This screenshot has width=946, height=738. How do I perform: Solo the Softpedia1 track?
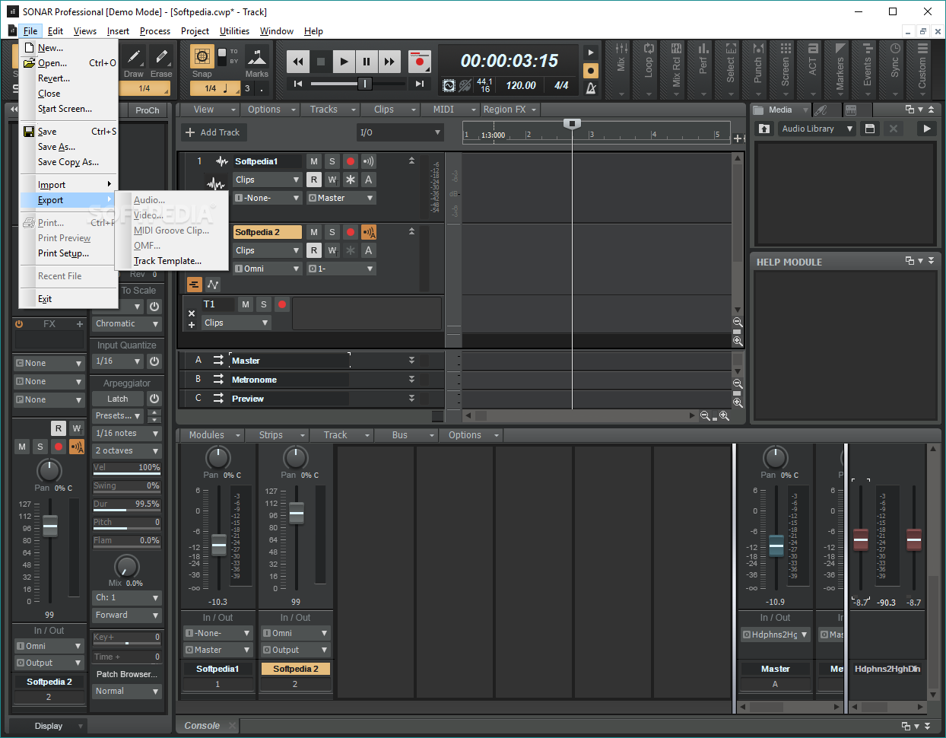(x=332, y=161)
